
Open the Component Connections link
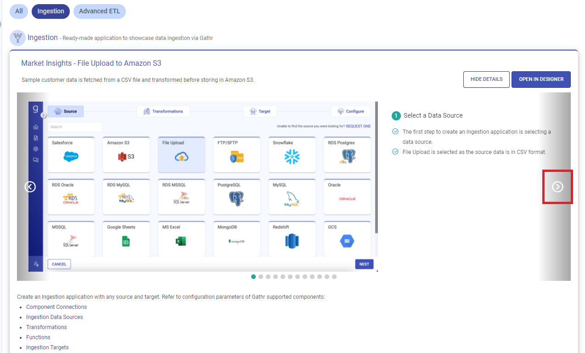tap(56, 307)
